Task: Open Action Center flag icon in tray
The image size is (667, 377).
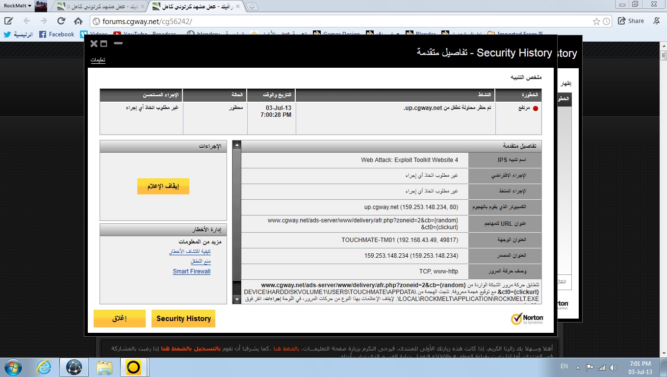Action: pos(590,367)
